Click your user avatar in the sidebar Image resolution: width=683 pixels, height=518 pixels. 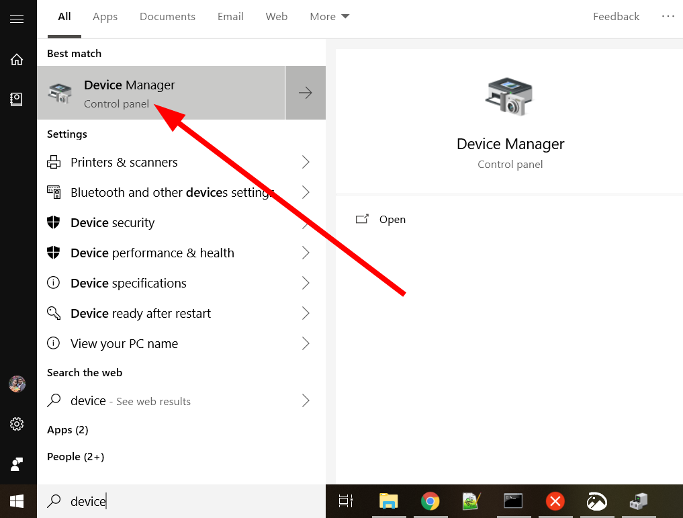[18, 384]
